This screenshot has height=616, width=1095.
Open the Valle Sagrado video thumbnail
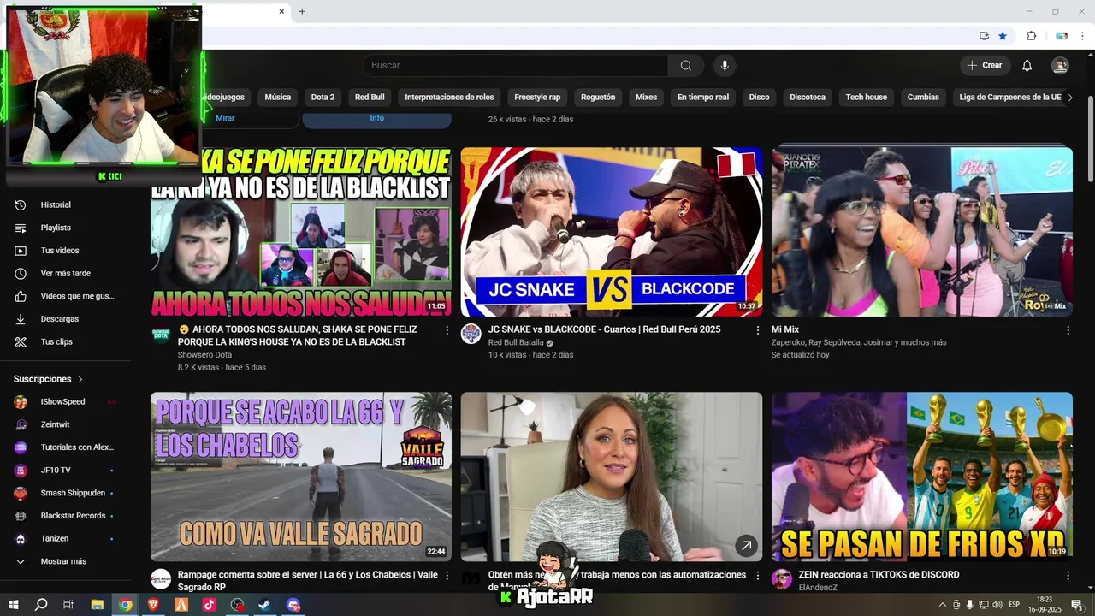click(301, 477)
